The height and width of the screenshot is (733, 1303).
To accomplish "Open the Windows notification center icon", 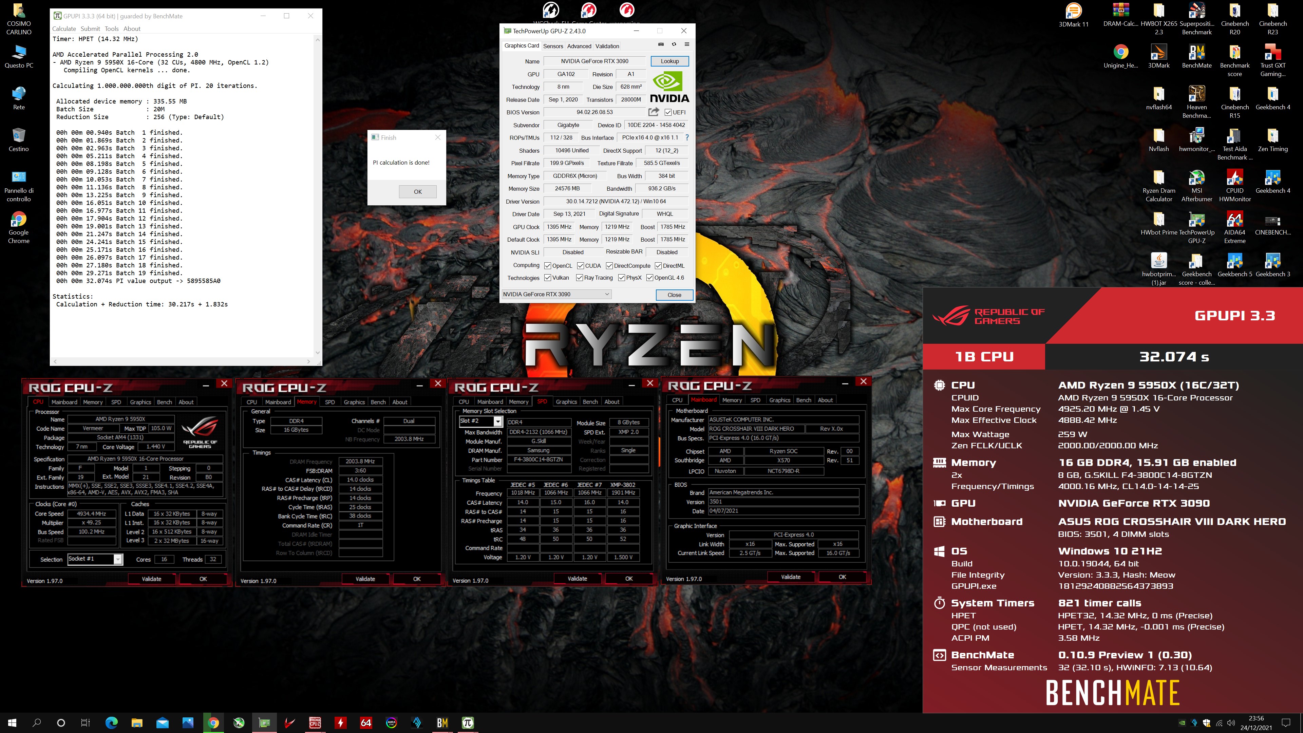I will coord(1286,722).
